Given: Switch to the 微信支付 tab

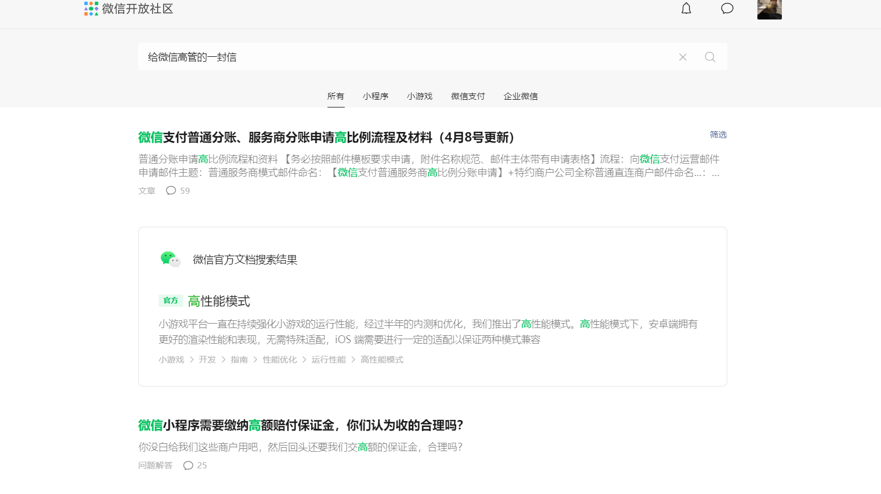Looking at the screenshot, I should [468, 96].
